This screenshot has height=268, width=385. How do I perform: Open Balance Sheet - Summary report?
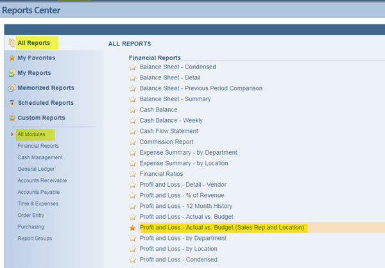tap(175, 99)
